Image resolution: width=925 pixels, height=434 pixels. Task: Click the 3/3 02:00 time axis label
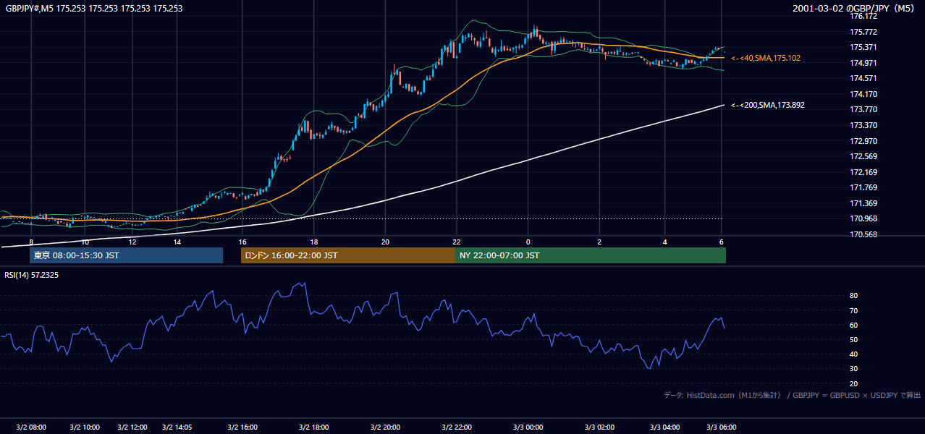tap(600, 427)
